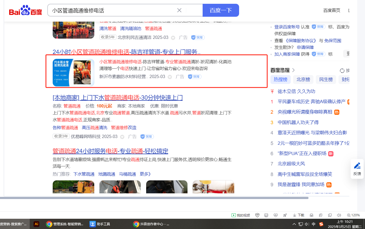Click the shield security icon in status bar
365x229 pixels.
257,215
